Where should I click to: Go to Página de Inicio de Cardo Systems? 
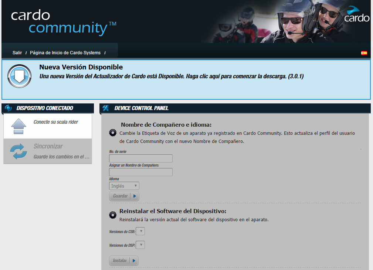[x=65, y=53]
